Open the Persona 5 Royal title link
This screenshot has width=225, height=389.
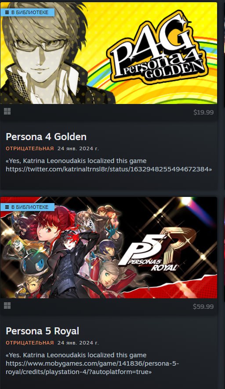(x=42, y=331)
